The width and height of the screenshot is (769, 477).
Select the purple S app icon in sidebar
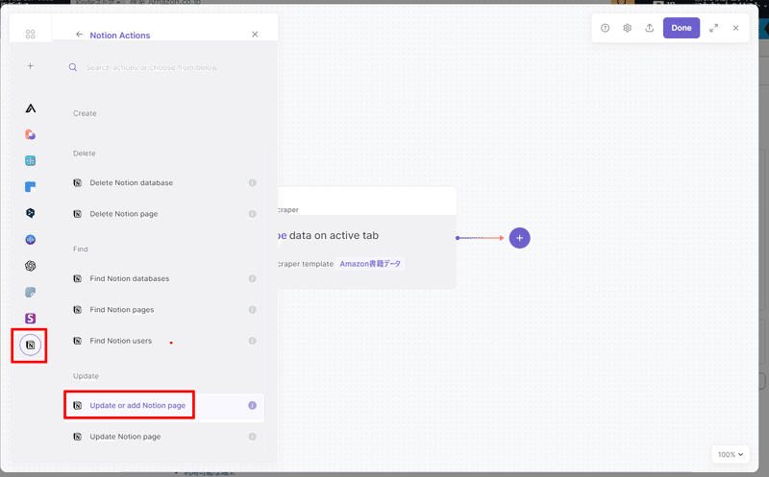click(x=31, y=319)
